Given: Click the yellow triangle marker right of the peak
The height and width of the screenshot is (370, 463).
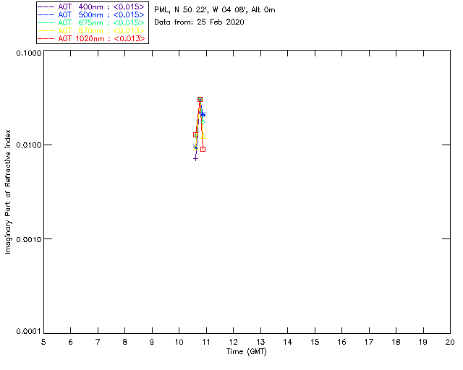Looking at the screenshot, I should (x=203, y=137).
